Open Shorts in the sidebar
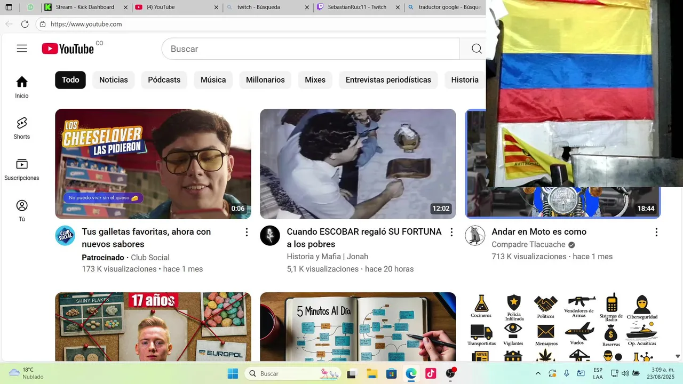683x384 pixels. pos(22,129)
